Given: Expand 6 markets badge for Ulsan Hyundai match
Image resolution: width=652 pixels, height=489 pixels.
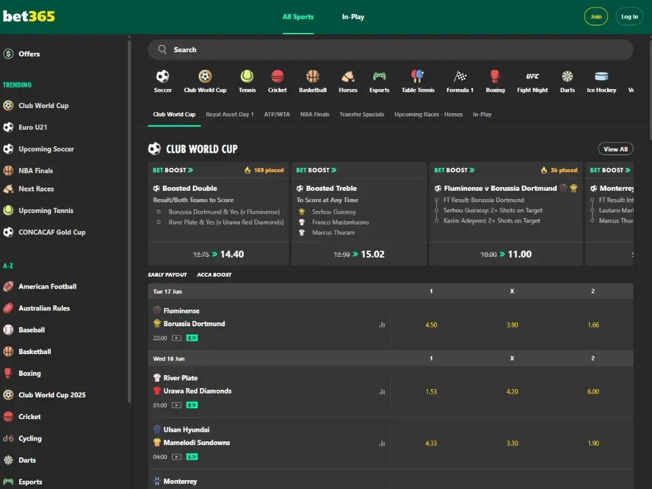Looking at the screenshot, I should coord(192,457).
